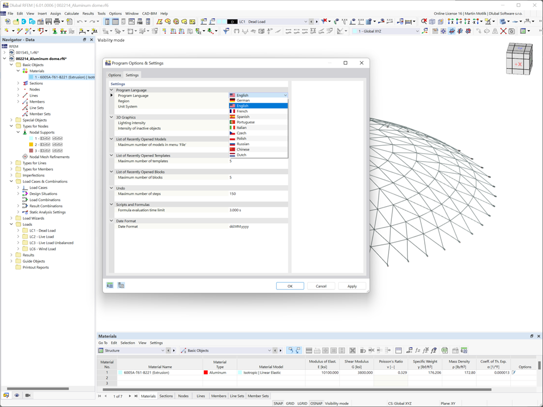The image size is (543, 407).
Task: Click the Cancel button
Action: pos(321,286)
